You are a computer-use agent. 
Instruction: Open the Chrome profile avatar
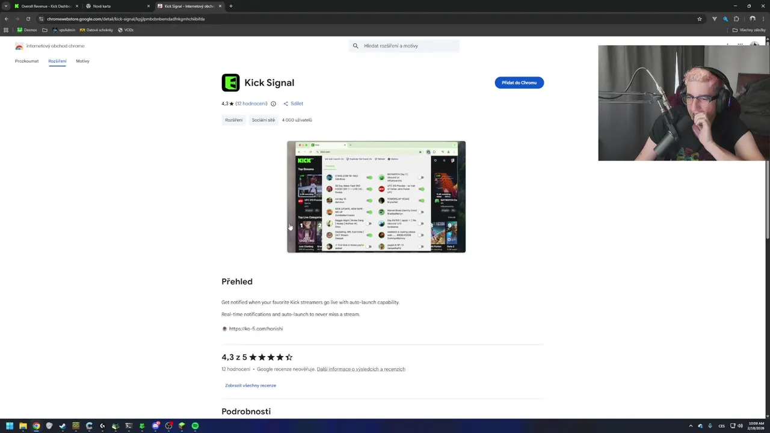click(752, 19)
